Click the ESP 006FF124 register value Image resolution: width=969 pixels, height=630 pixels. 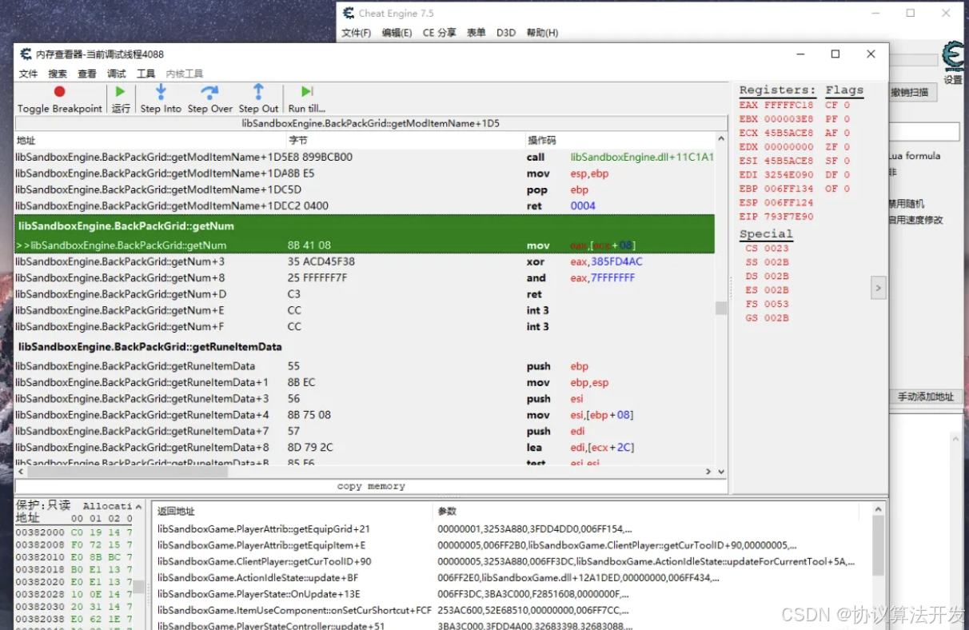(776, 202)
